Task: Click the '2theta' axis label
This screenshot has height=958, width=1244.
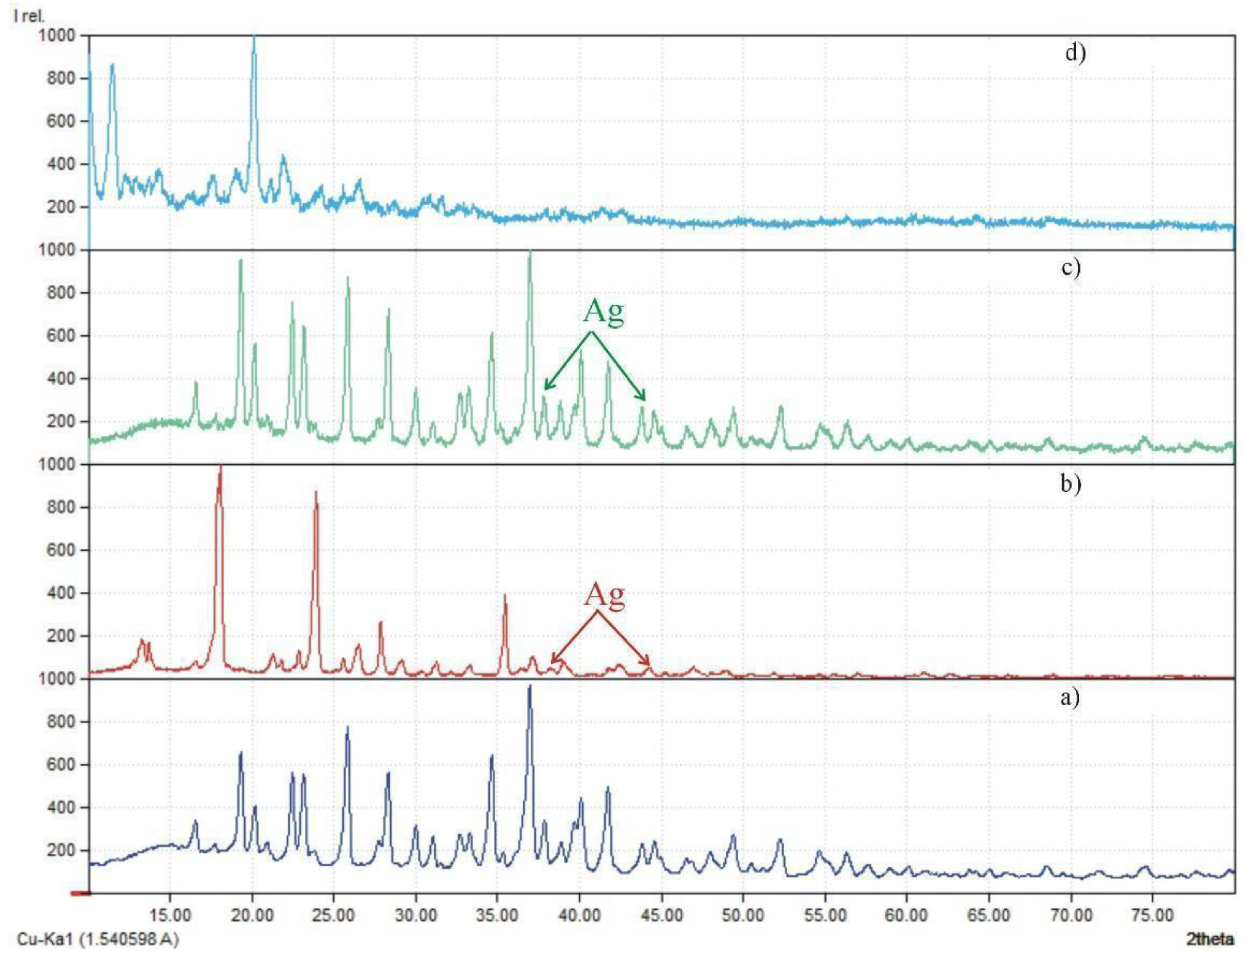Action: (1210, 939)
